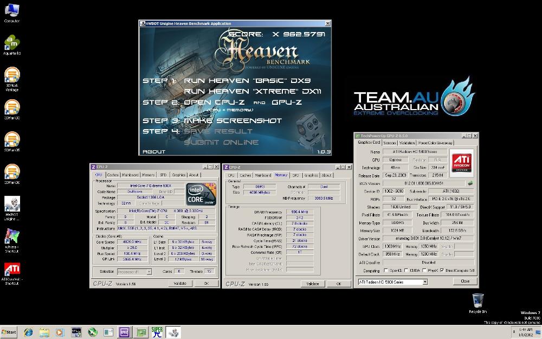542x339 pixels.
Task: Open Mainboard tab in CPU-Z processor window
Action: pyautogui.click(x=130, y=175)
